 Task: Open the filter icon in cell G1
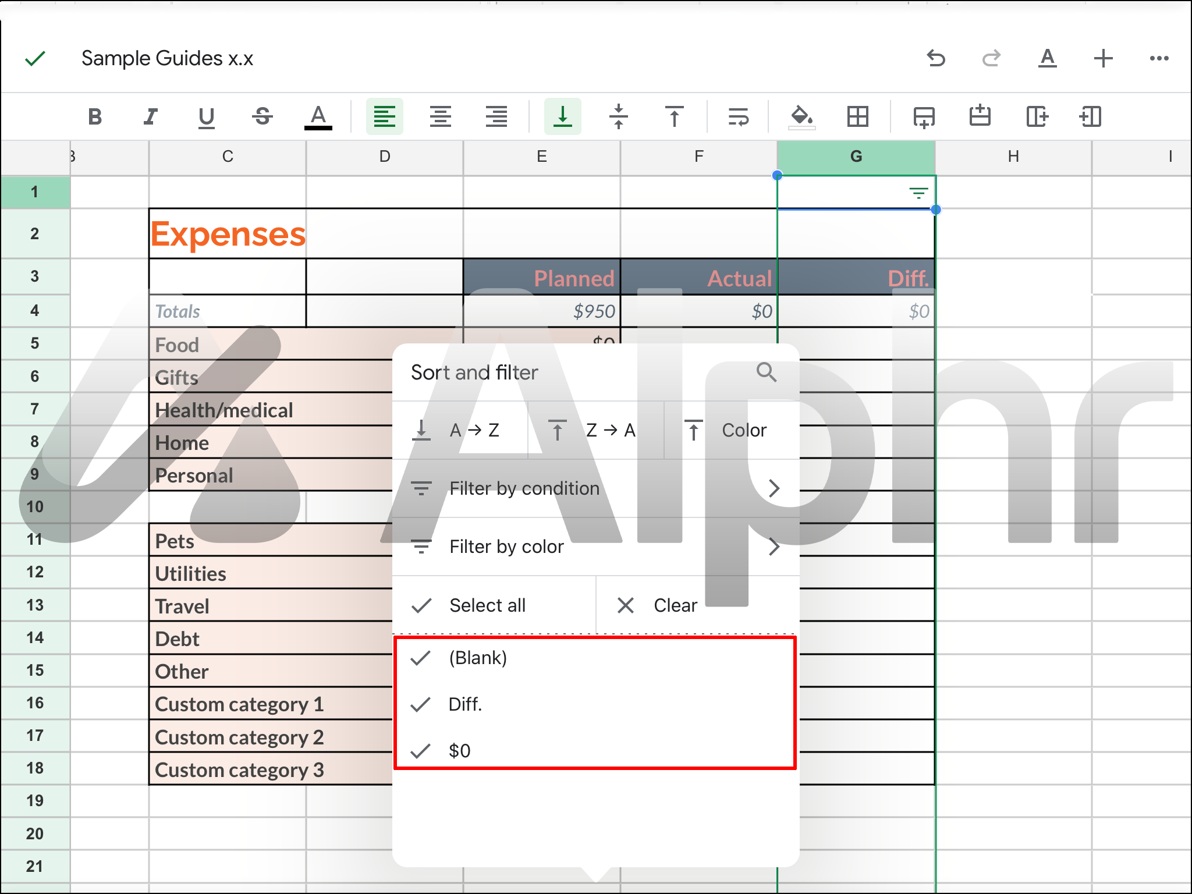(918, 193)
